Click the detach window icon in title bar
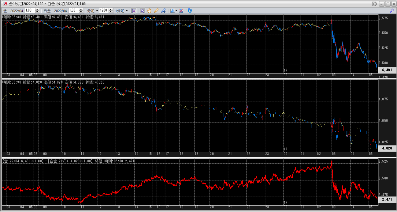Screen dimensions: 397x212 pyautogui.click(x=374, y=4)
